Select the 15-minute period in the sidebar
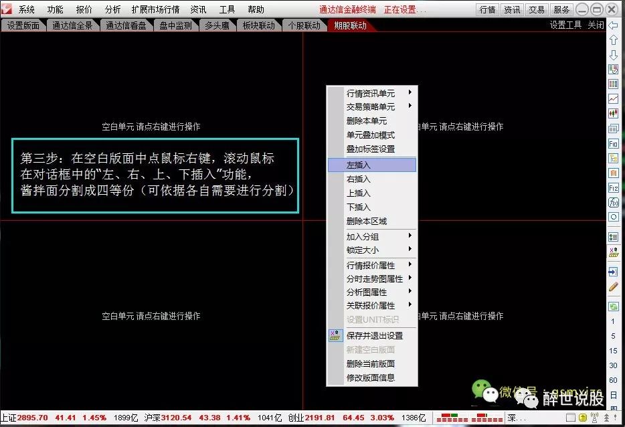The width and height of the screenshot is (625, 427). click(x=613, y=351)
